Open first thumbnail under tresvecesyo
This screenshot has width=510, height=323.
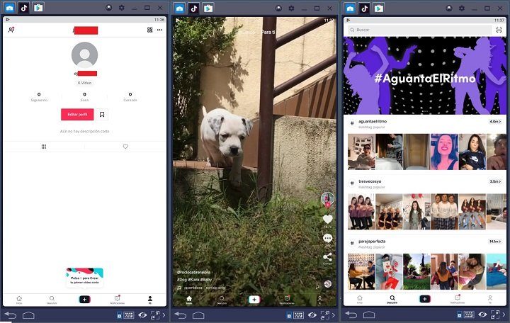click(x=361, y=212)
